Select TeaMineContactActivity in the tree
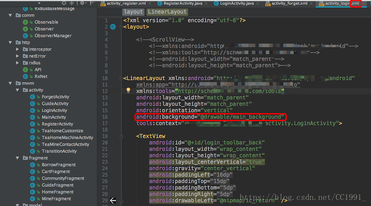Viewport: 371px width, 206px height. pyautogui.click(x=65, y=144)
